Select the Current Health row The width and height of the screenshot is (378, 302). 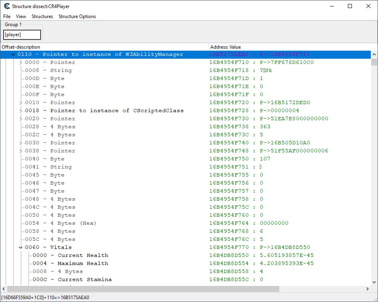pyautogui.click(x=83, y=255)
